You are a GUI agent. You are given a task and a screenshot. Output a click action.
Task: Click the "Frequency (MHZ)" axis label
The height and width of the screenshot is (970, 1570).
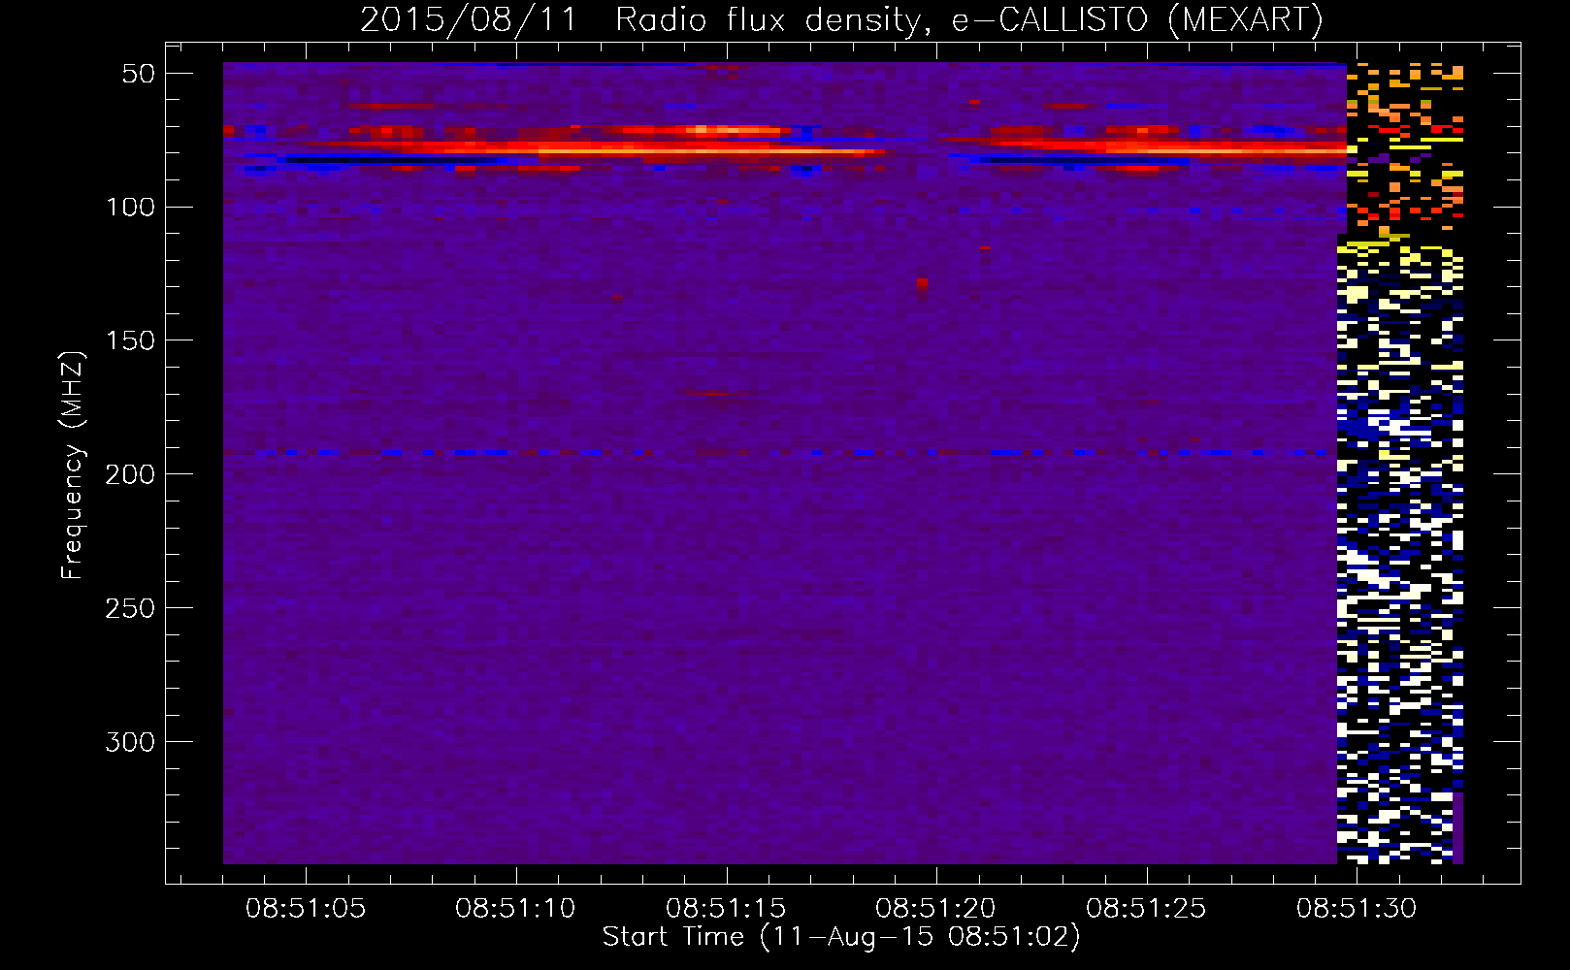pos(73,465)
